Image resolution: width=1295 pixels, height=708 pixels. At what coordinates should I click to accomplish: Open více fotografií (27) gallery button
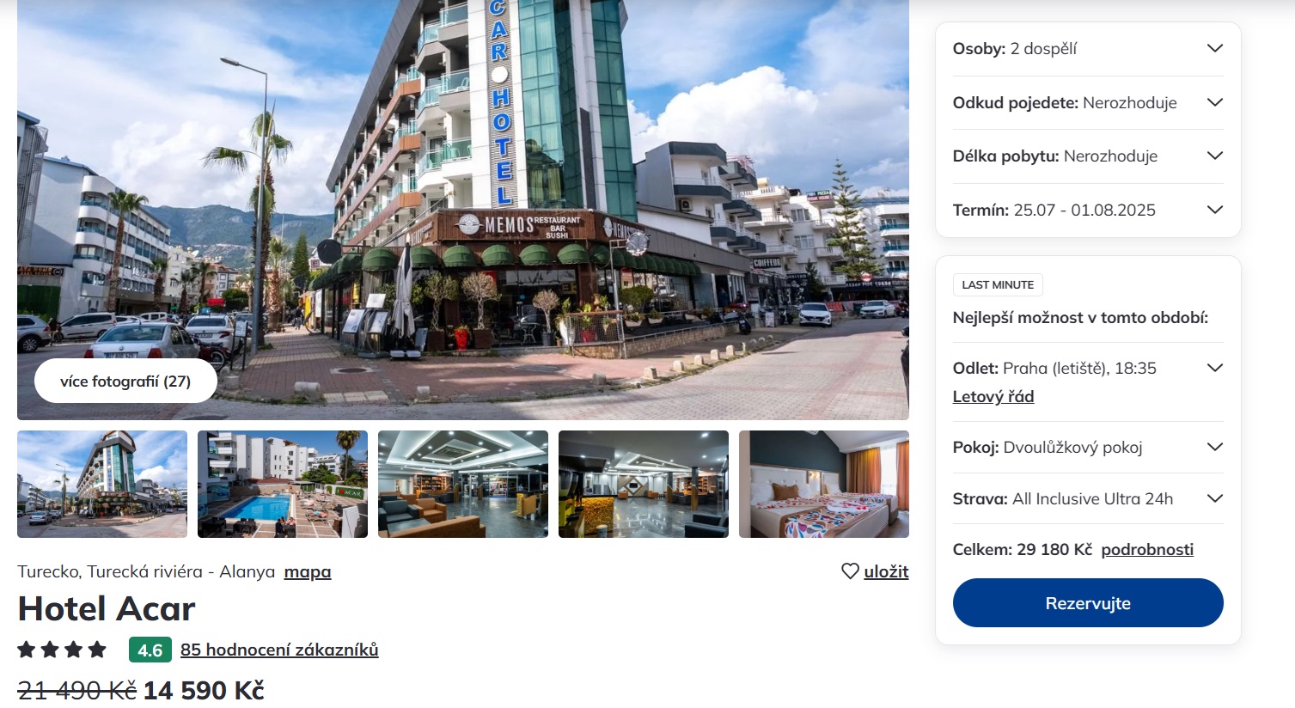pyautogui.click(x=125, y=381)
